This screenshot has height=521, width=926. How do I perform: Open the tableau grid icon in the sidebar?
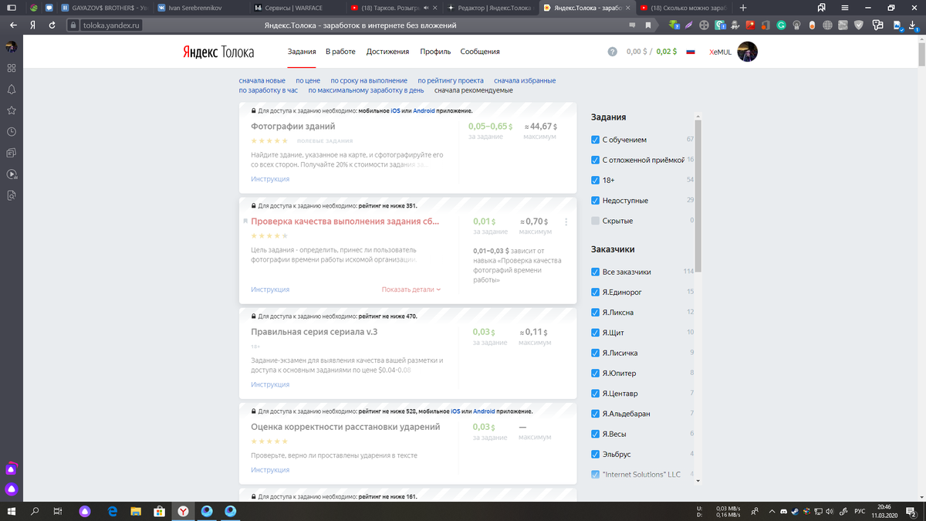12,68
